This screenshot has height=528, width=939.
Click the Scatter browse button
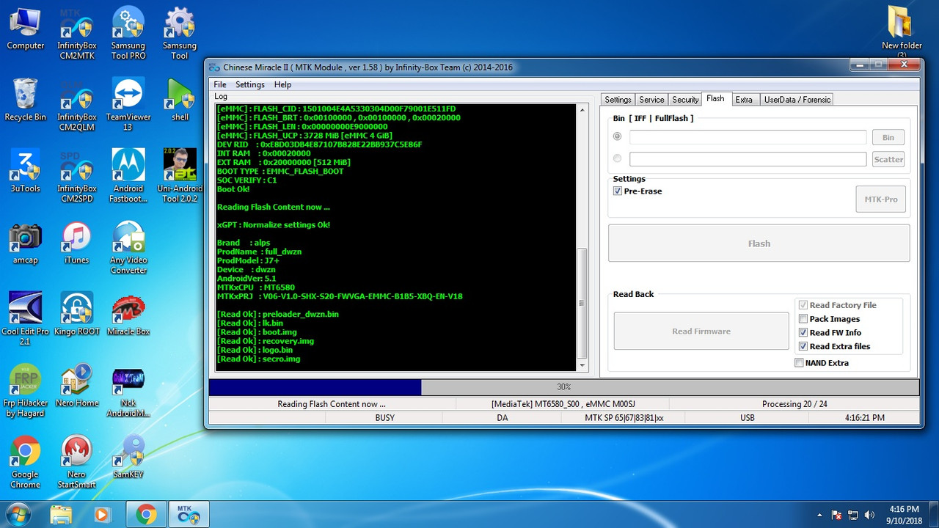[x=888, y=159]
